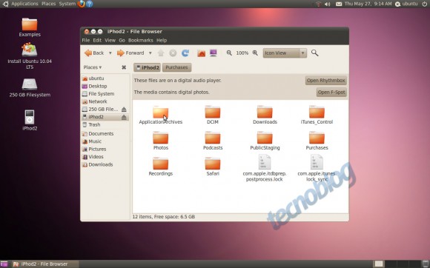Select the DCIM folder
Image resolution: width=430 pixels, height=268 pixels.
[x=213, y=115]
